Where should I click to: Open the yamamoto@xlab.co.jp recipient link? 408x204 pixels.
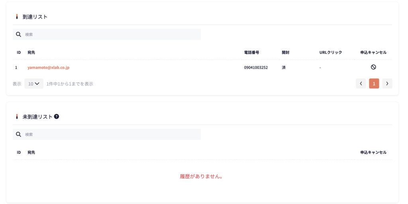pyautogui.click(x=48, y=68)
